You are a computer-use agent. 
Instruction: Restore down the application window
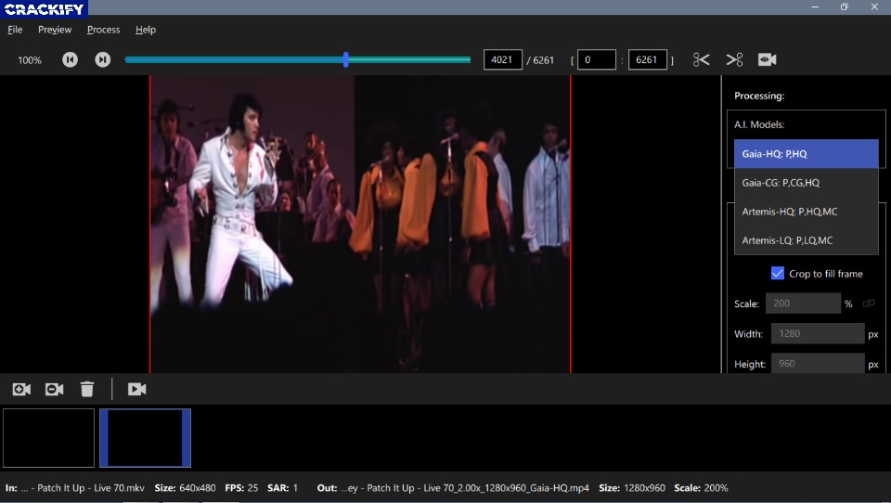pos(845,6)
